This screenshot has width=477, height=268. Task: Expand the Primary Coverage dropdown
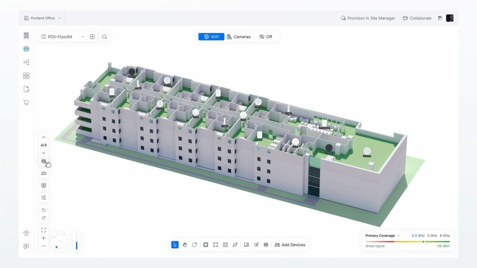click(x=382, y=235)
